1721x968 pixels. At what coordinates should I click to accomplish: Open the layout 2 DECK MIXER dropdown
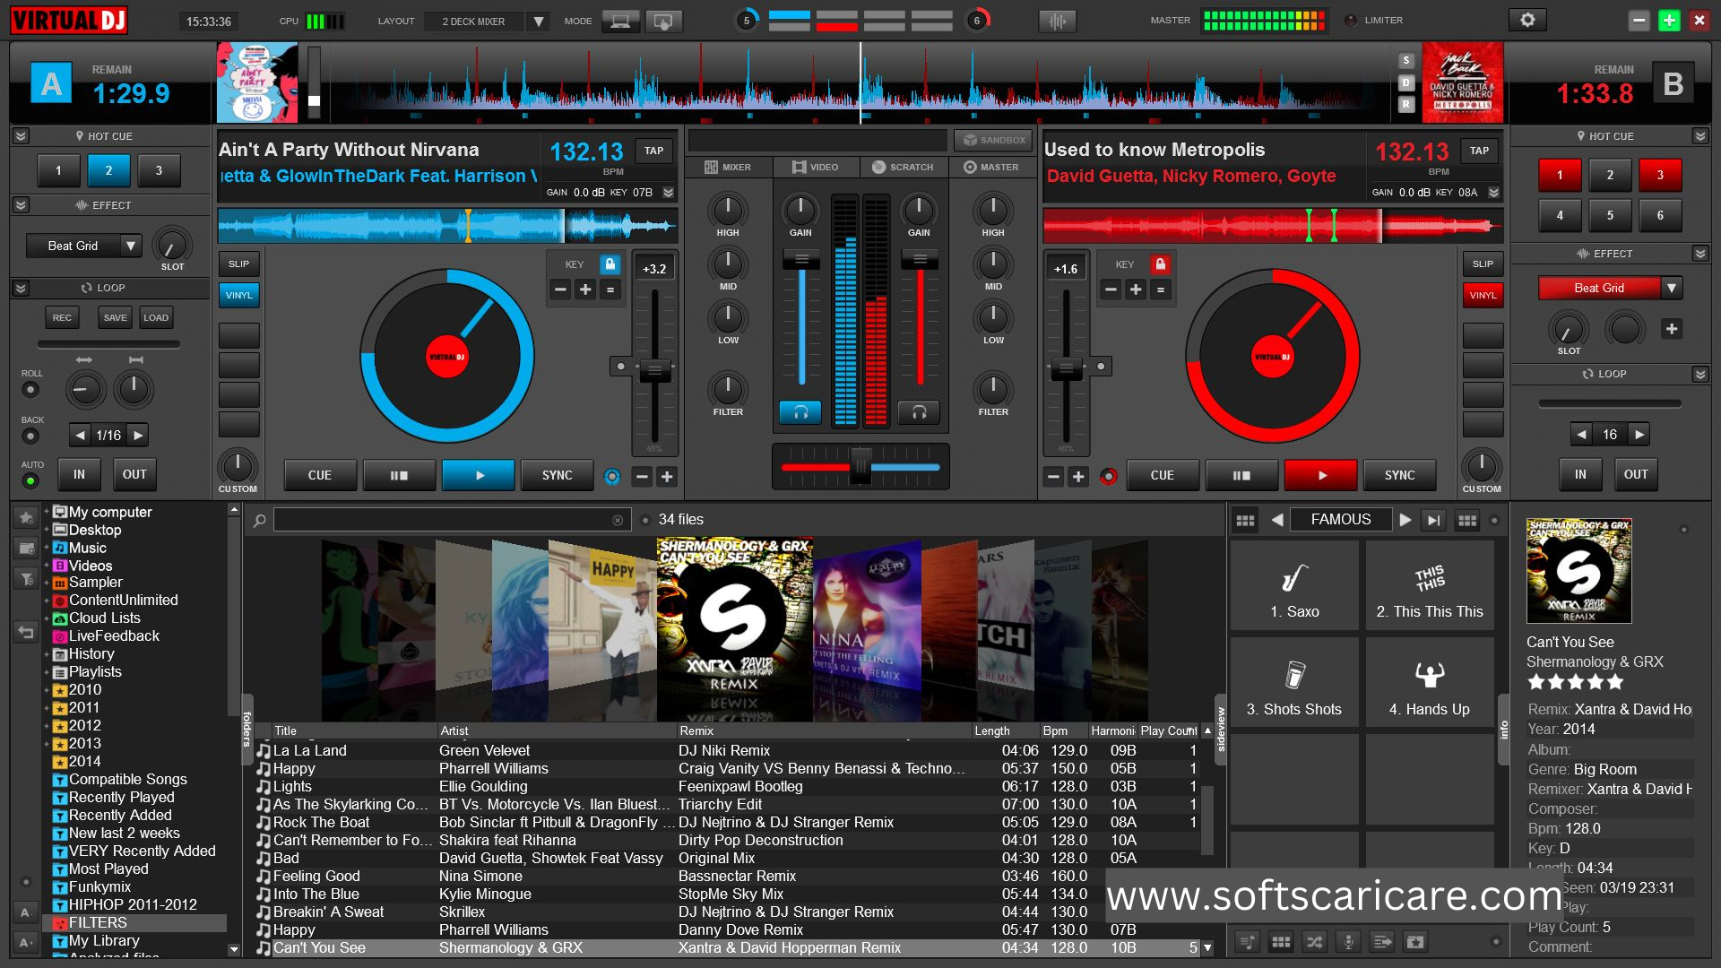click(538, 21)
